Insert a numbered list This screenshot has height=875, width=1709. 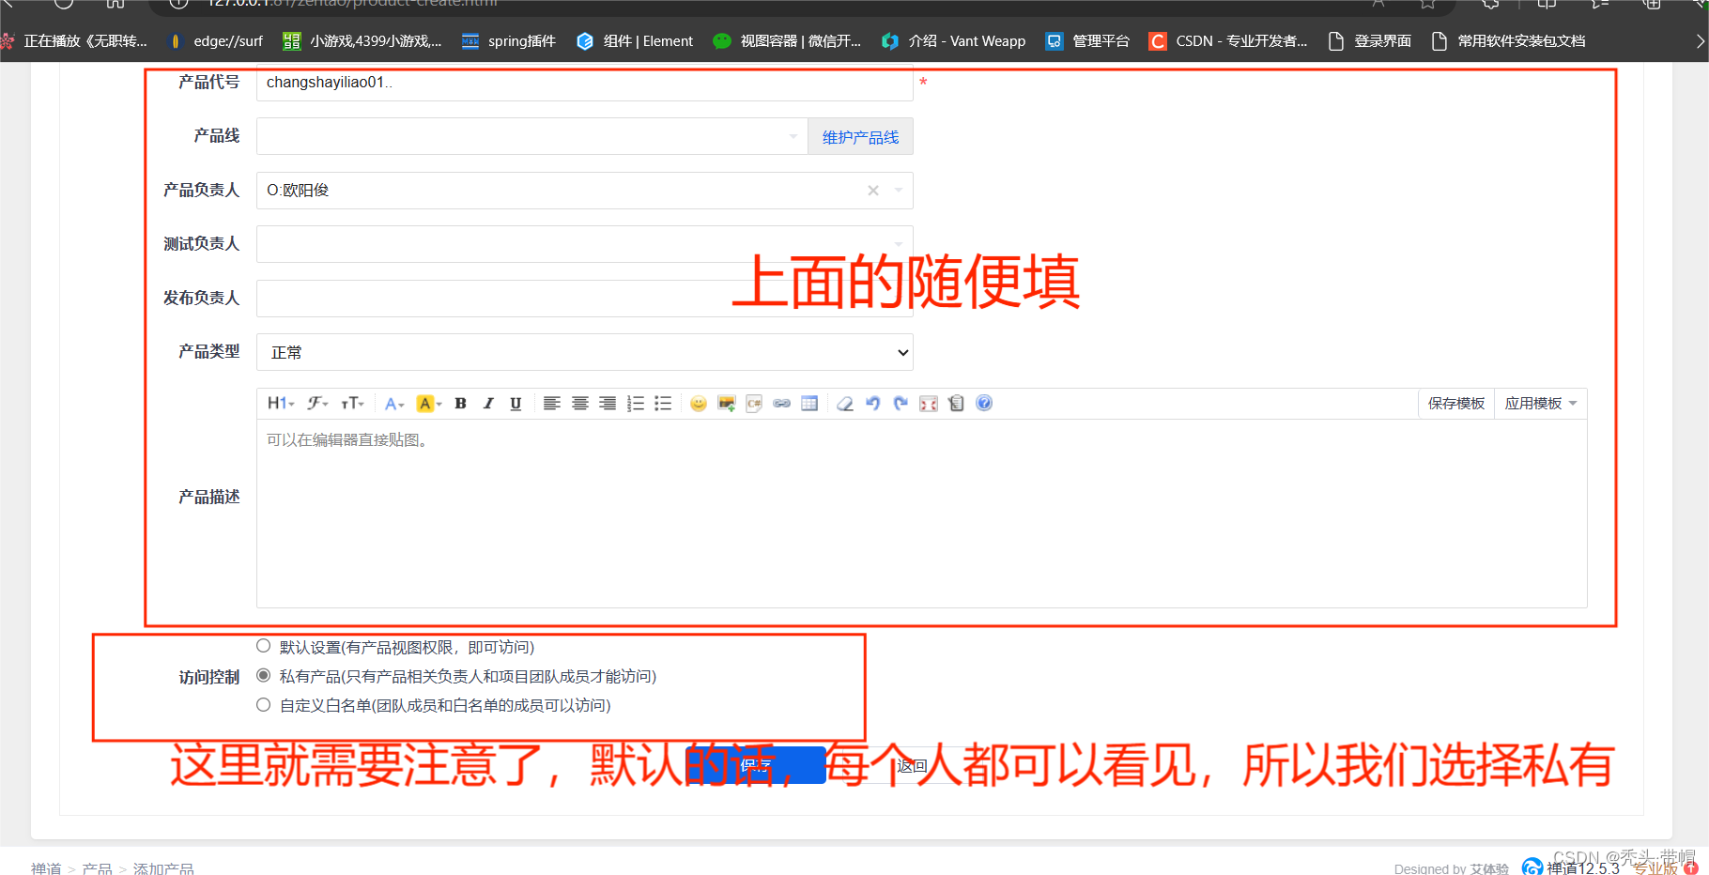636,404
